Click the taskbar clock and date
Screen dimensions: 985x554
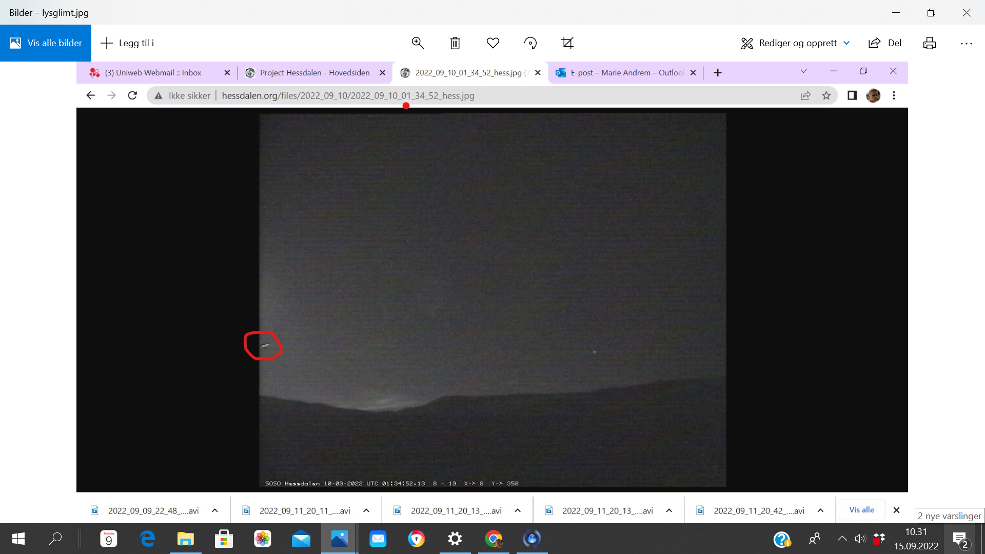click(916, 539)
